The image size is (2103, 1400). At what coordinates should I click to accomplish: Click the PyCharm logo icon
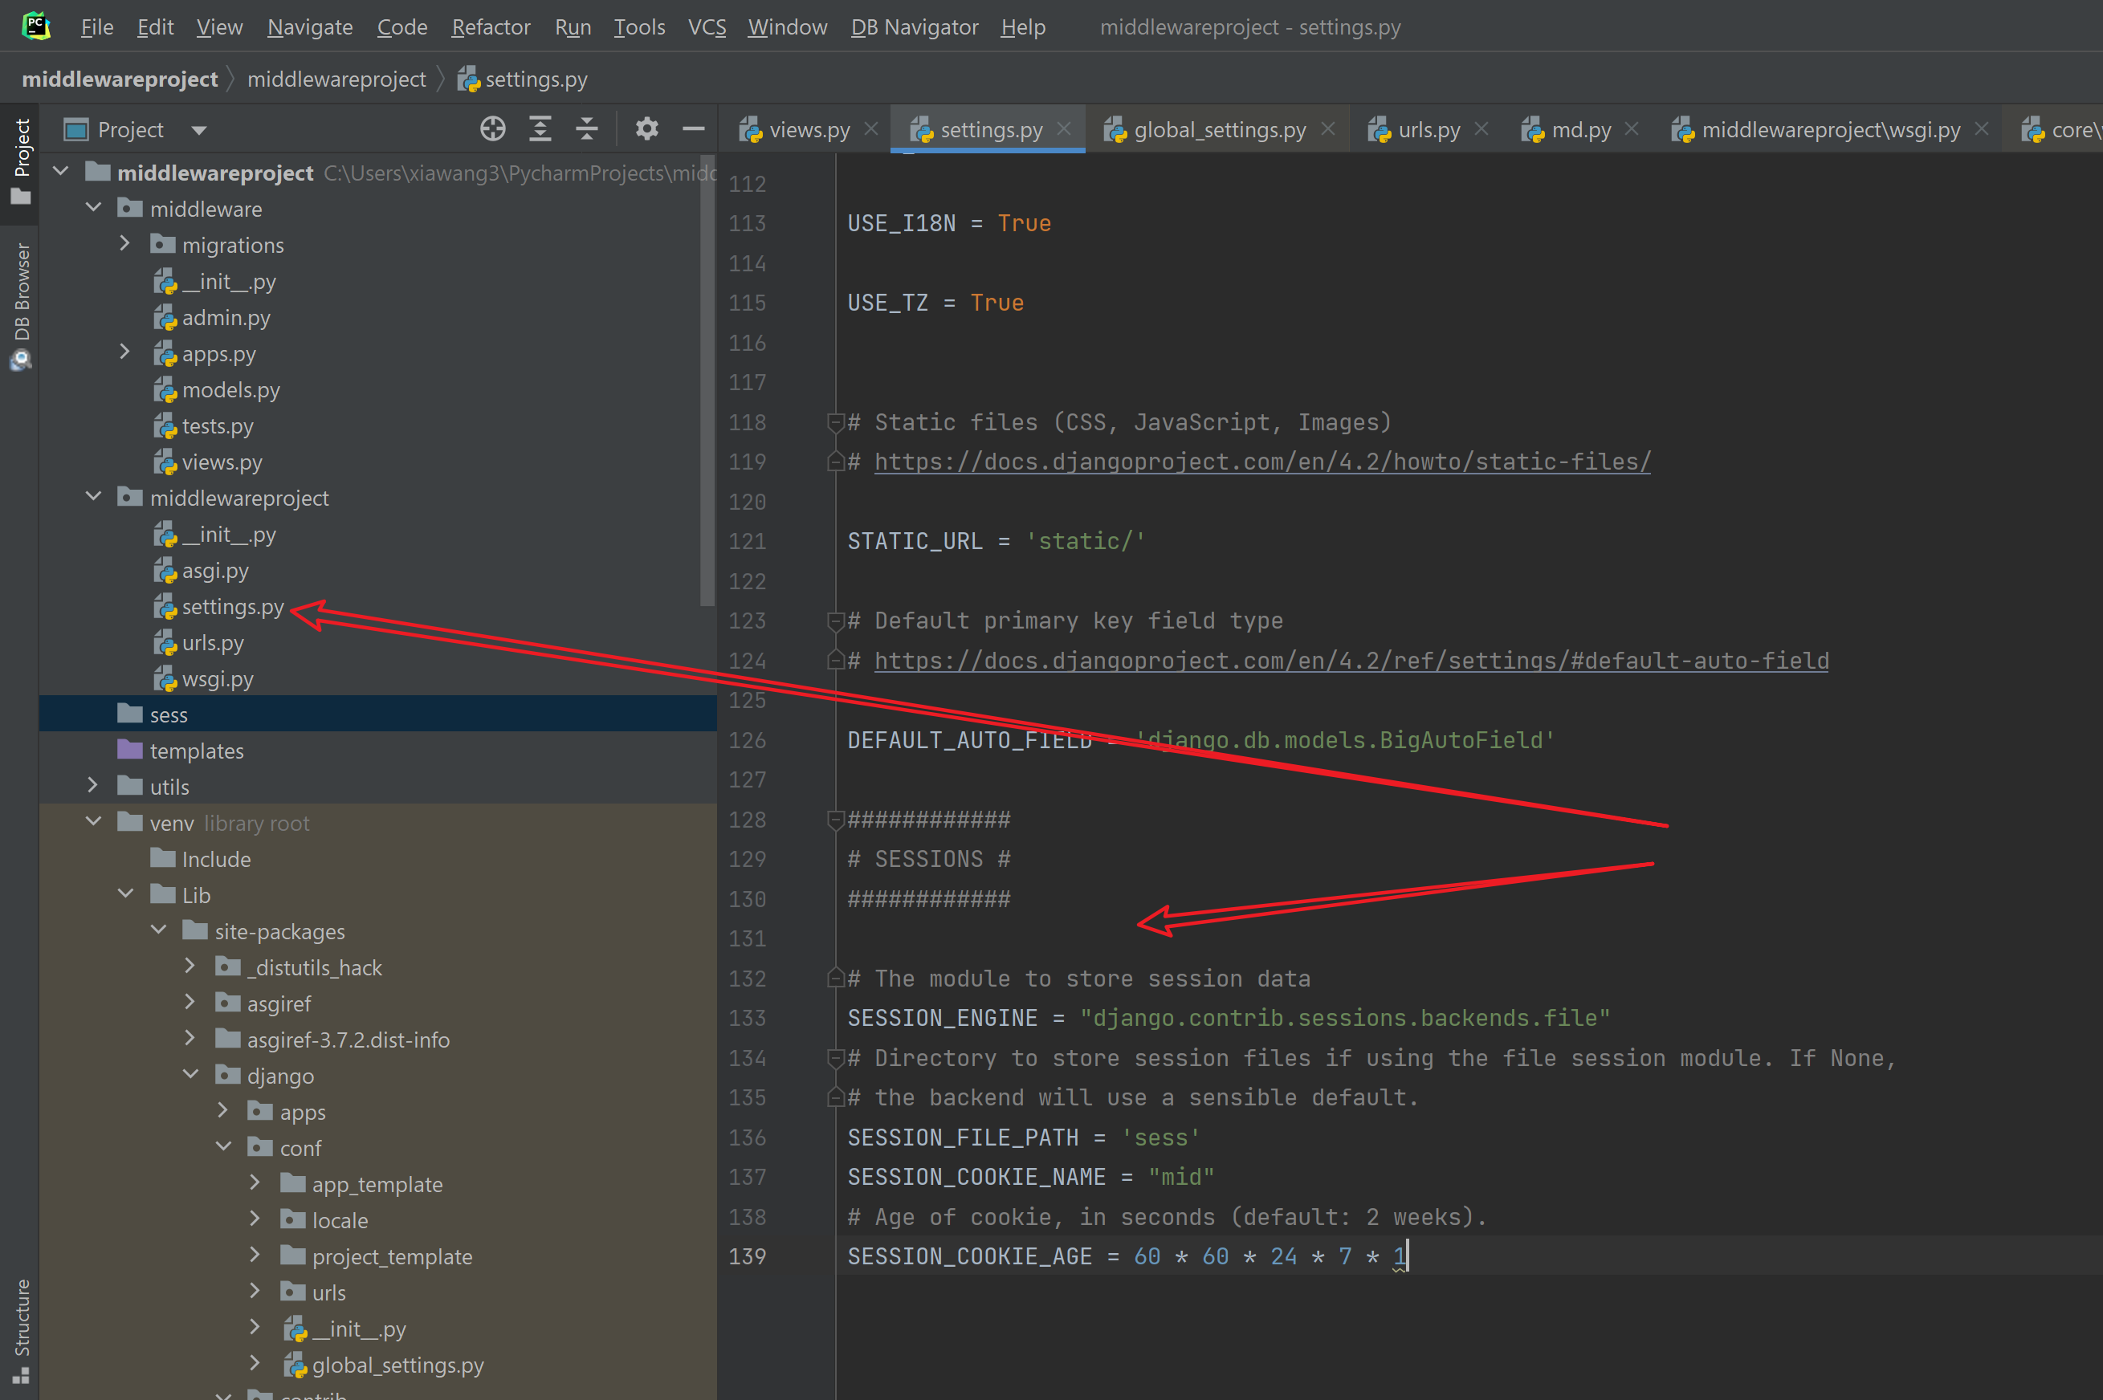pyautogui.click(x=35, y=26)
